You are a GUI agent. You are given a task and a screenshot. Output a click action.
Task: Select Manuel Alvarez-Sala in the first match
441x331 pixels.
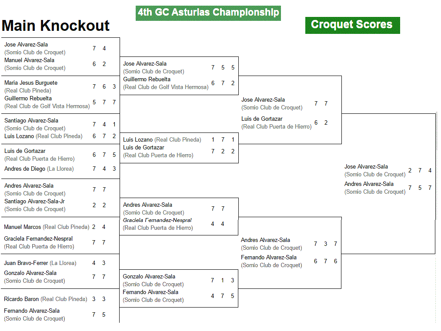point(29,60)
